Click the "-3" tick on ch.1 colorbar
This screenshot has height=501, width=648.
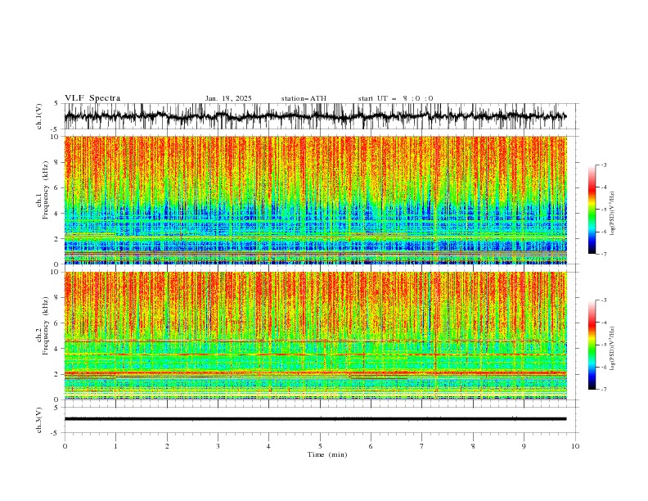pyautogui.click(x=603, y=165)
